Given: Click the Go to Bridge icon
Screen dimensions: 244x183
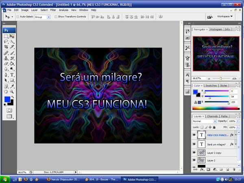Looking at the screenshot, I should (210, 17).
